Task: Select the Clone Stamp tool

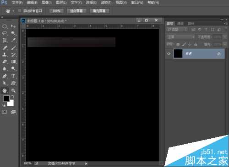Action: point(5,55)
